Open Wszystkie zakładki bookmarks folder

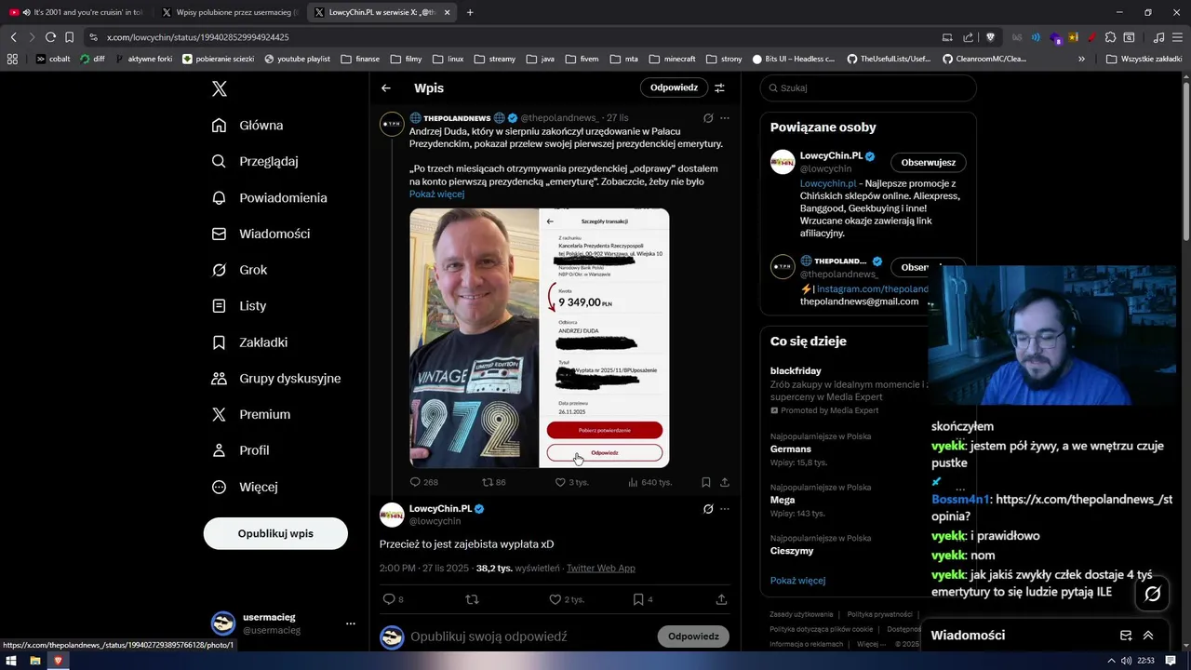point(1144,59)
